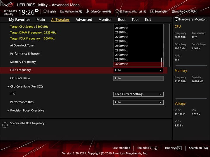This screenshot has height=157, width=210.
Task: Open the Performance Bias dropdown
Action: tap(138, 102)
